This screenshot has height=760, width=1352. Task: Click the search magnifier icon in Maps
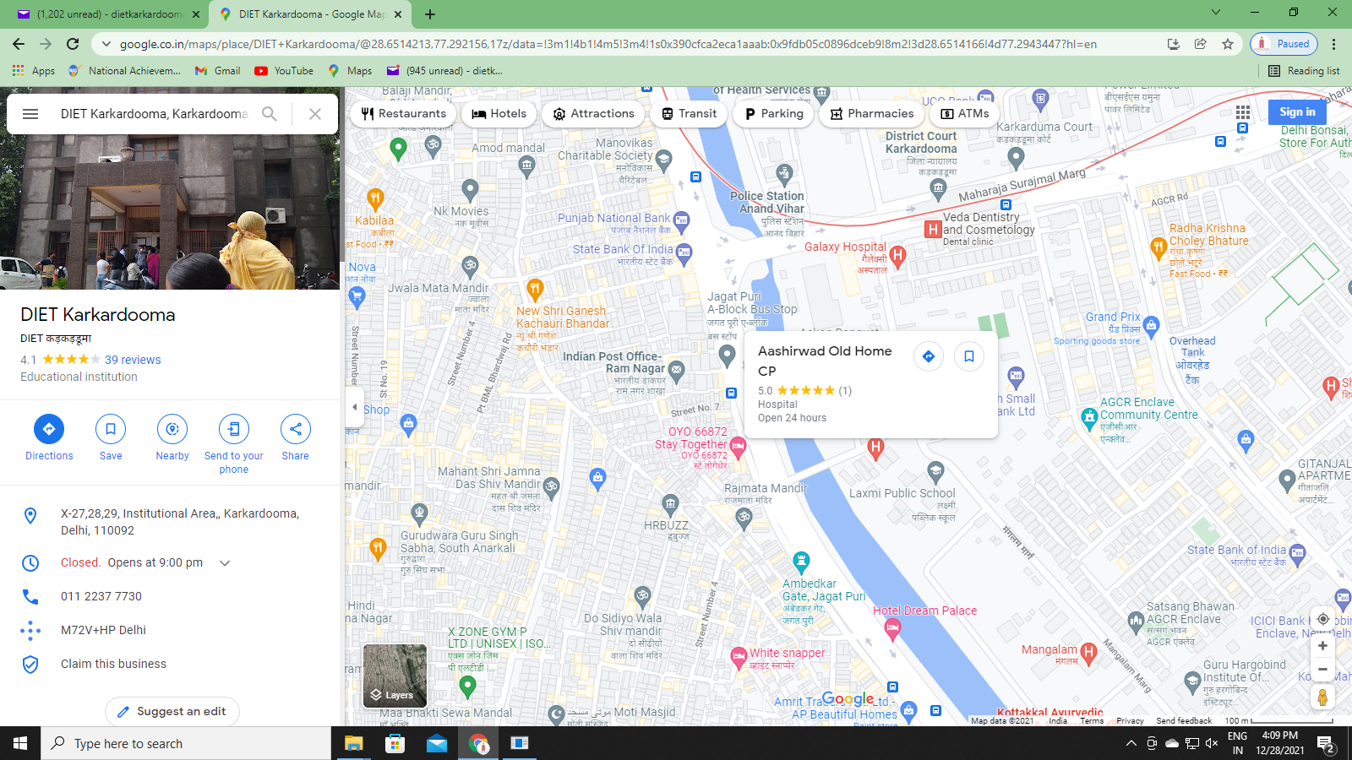click(x=270, y=114)
